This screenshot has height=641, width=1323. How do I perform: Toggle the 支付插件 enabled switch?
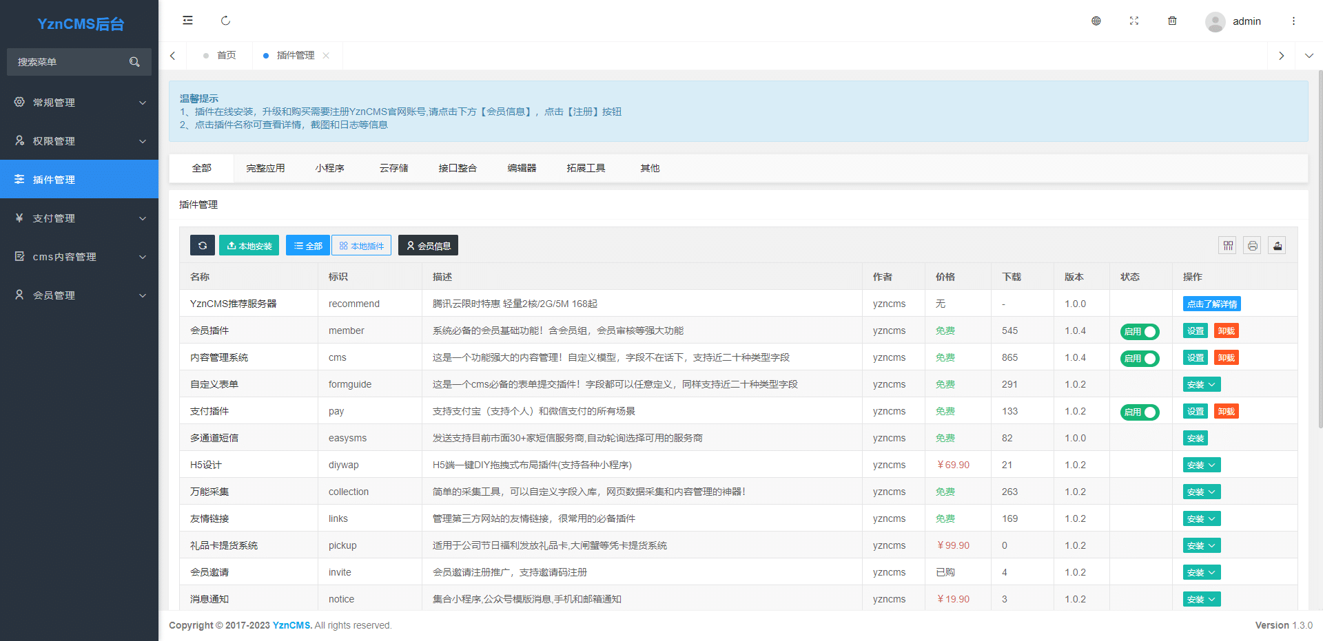1140,412
